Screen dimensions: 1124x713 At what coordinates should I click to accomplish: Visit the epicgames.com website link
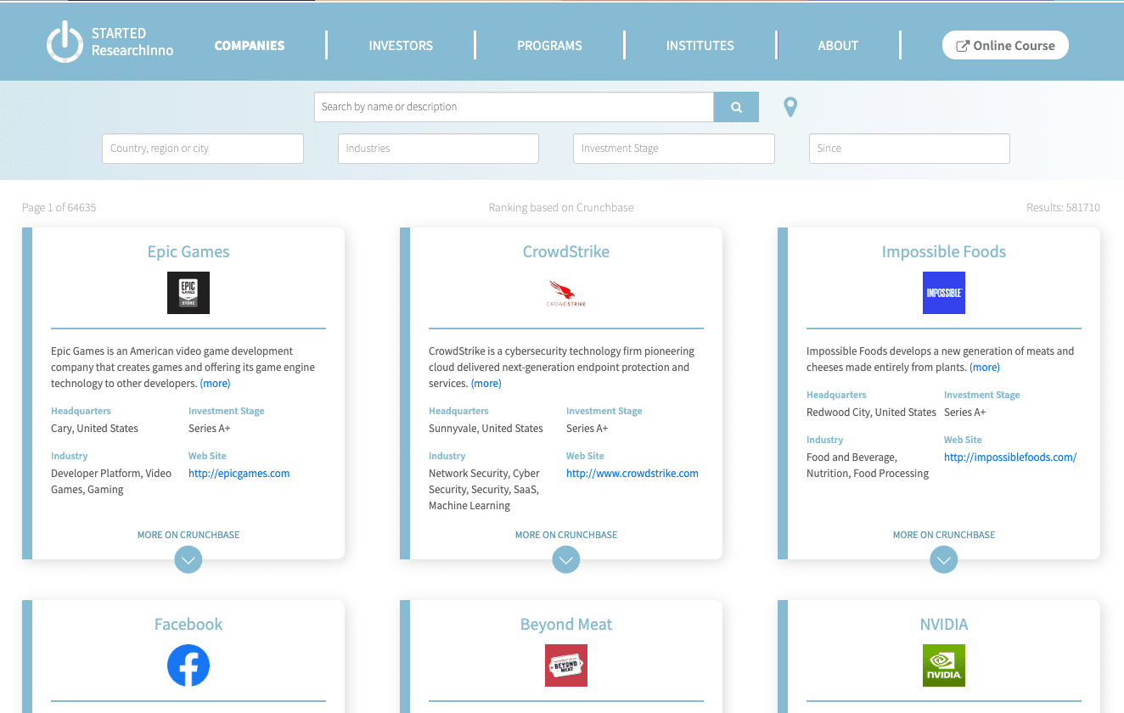point(239,474)
